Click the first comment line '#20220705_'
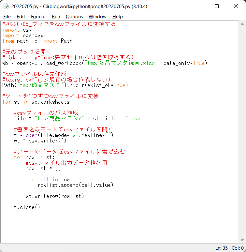The width and height of the screenshot is (246, 252). coord(59,24)
